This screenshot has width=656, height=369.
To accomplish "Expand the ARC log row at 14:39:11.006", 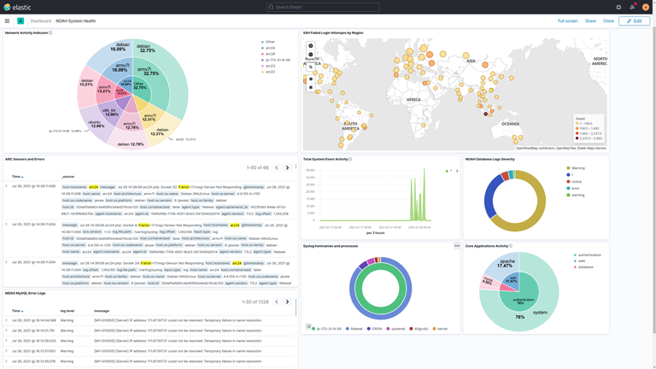I will pyautogui.click(x=6, y=185).
